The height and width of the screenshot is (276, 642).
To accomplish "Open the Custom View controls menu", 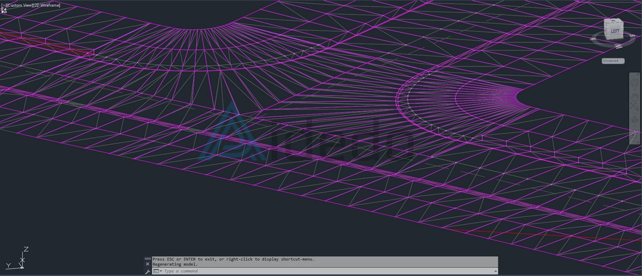I will pyautogui.click(x=19, y=5).
